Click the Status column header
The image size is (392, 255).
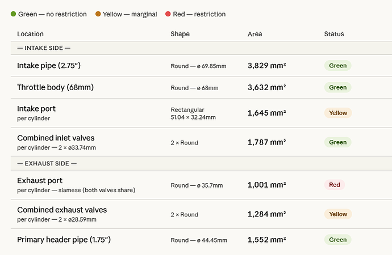(334, 34)
